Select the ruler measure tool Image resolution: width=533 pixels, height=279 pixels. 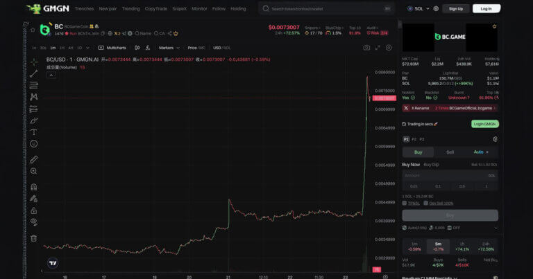pos(33,159)
